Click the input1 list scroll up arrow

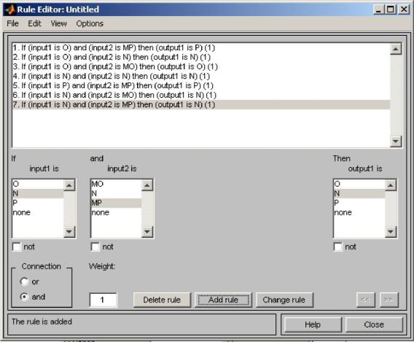(x=69, y=185)
